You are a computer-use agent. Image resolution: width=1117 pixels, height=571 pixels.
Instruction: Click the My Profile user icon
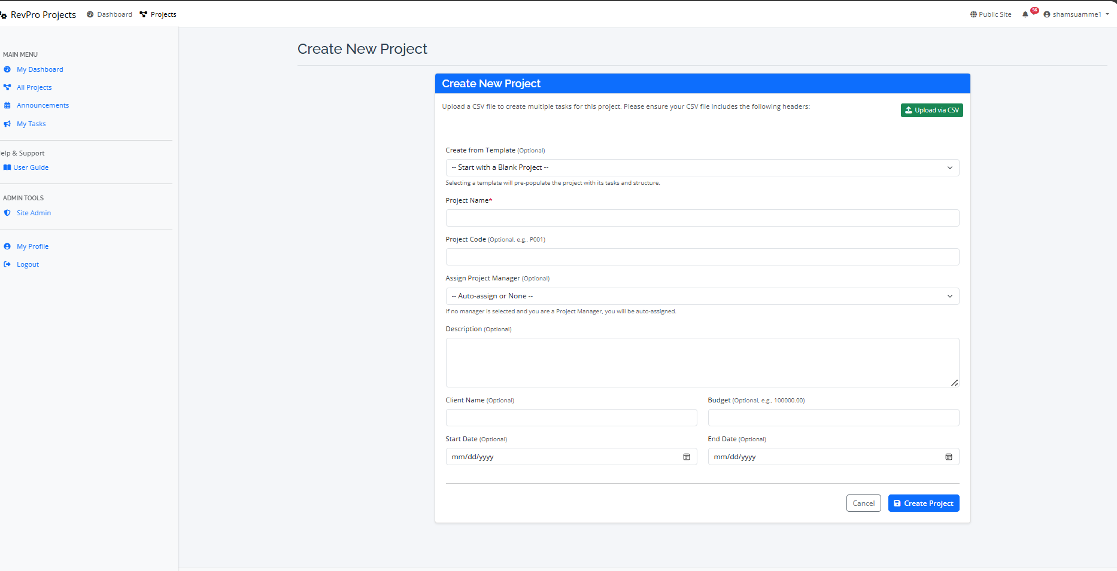7,246
